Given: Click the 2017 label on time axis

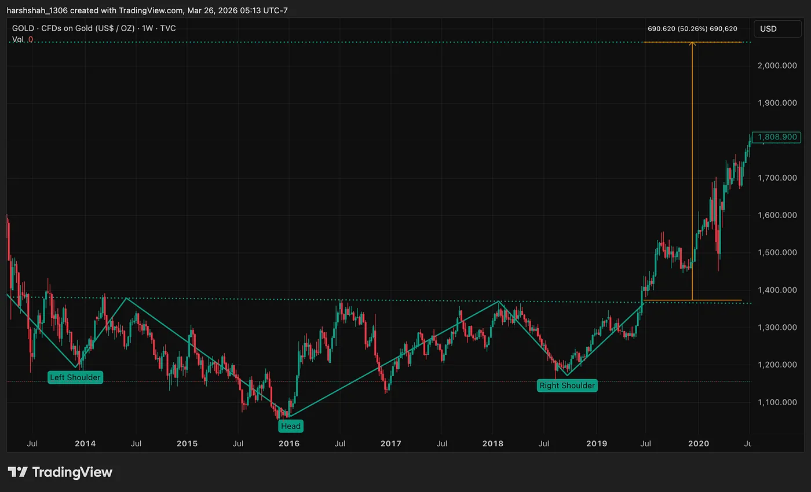Looking at the screenshot, I should pos(391,443).
